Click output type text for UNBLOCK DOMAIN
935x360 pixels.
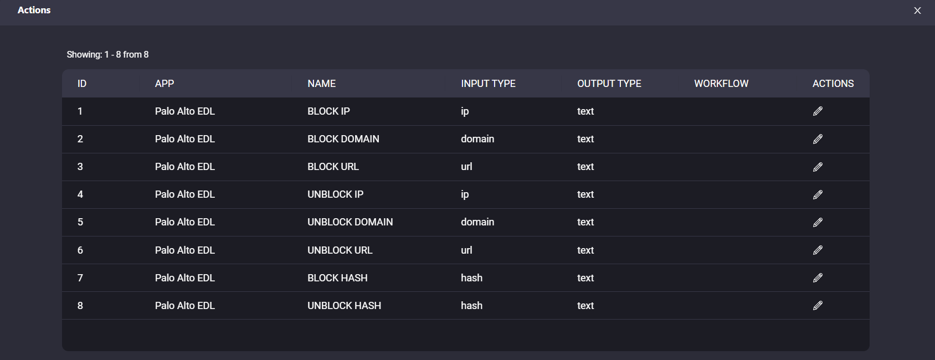[585, 222]
